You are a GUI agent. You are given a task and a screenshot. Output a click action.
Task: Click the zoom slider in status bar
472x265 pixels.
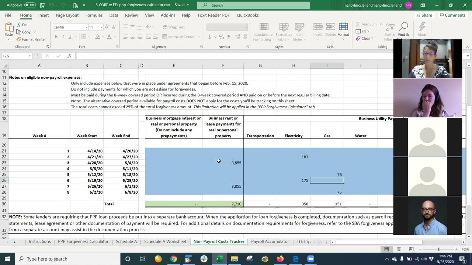438,249
